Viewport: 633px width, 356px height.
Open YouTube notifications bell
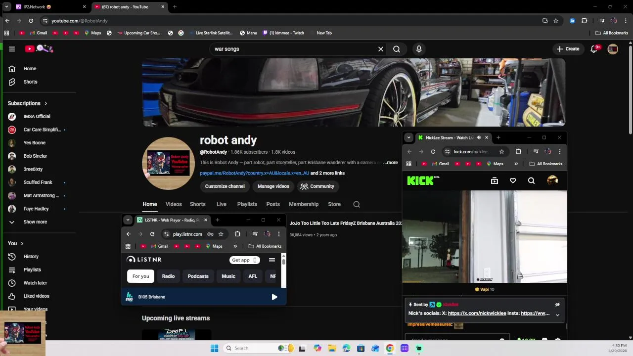[594, 49]
